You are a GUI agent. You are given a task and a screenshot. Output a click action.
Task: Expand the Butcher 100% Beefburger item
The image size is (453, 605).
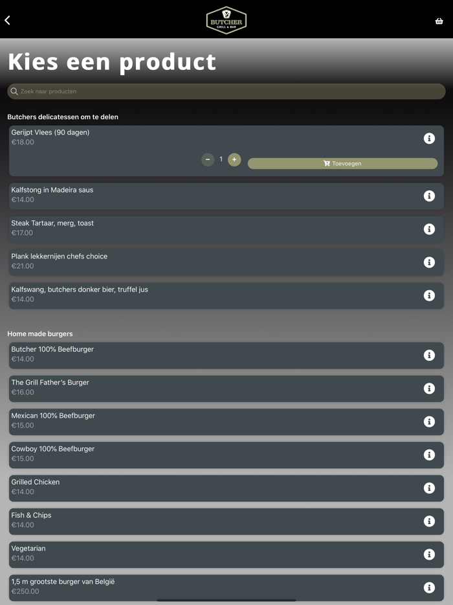pos(194,354)
